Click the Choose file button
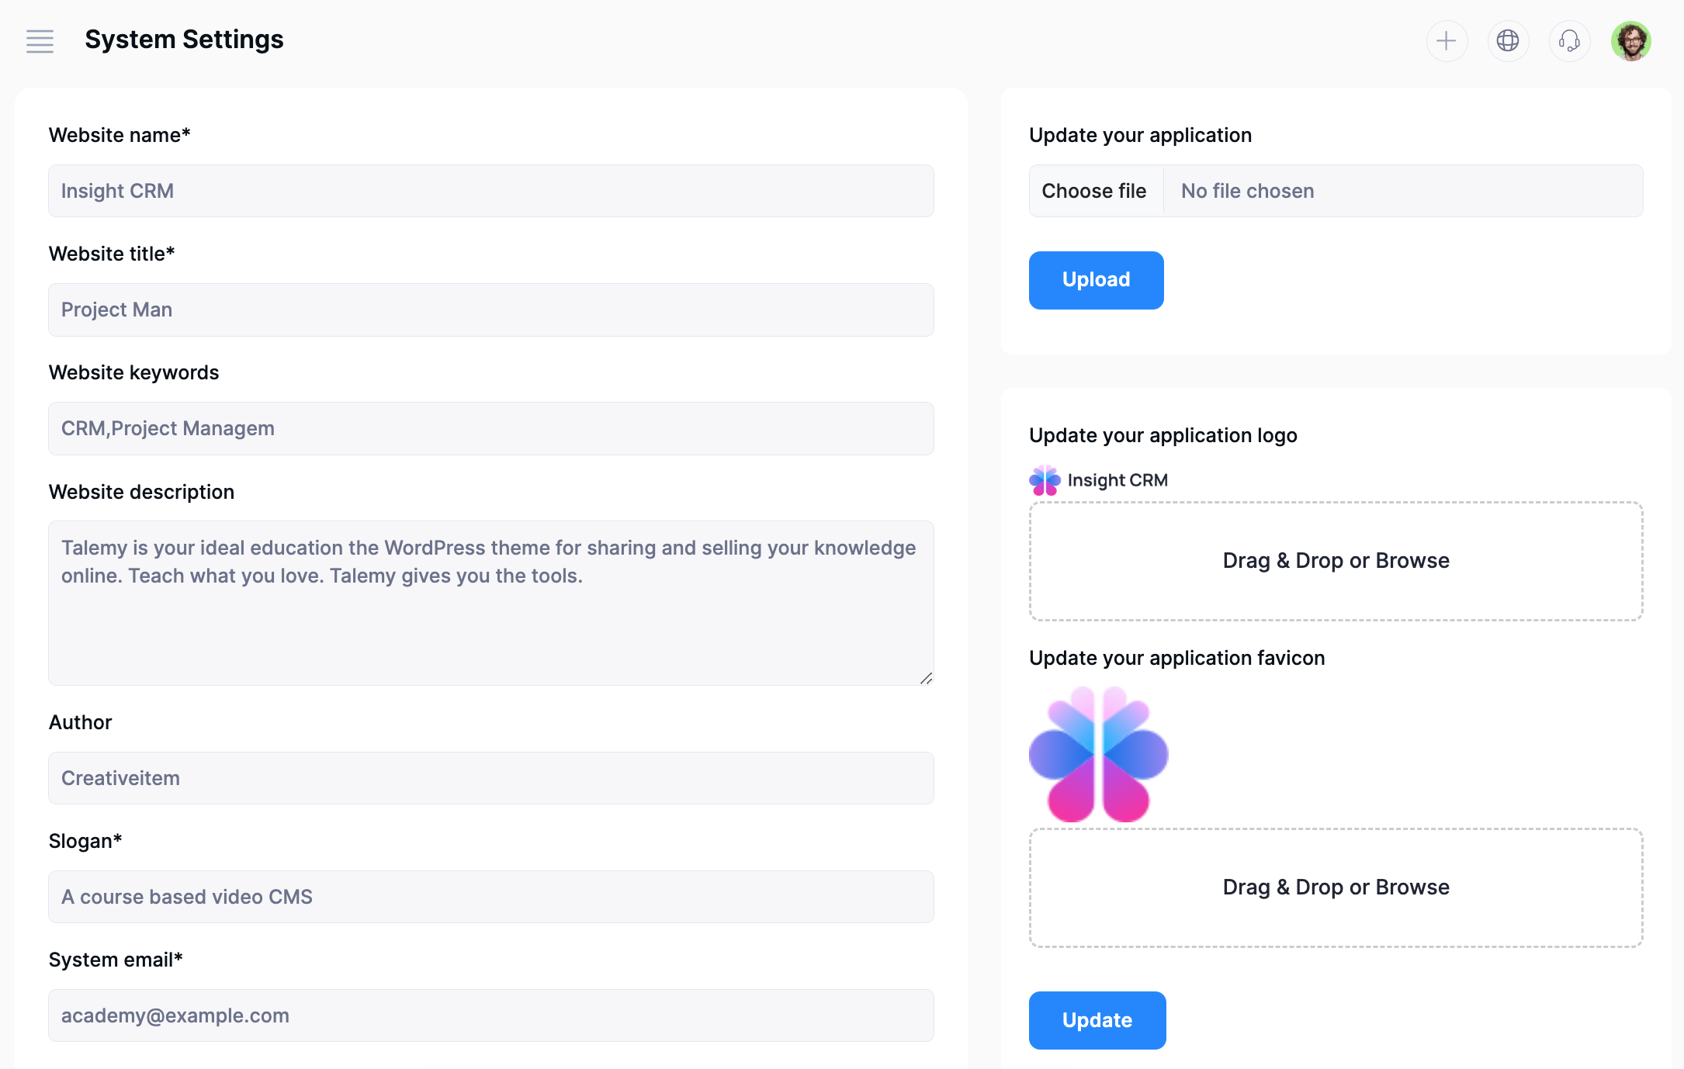 pyautogui.click(x=1094, y=191)
